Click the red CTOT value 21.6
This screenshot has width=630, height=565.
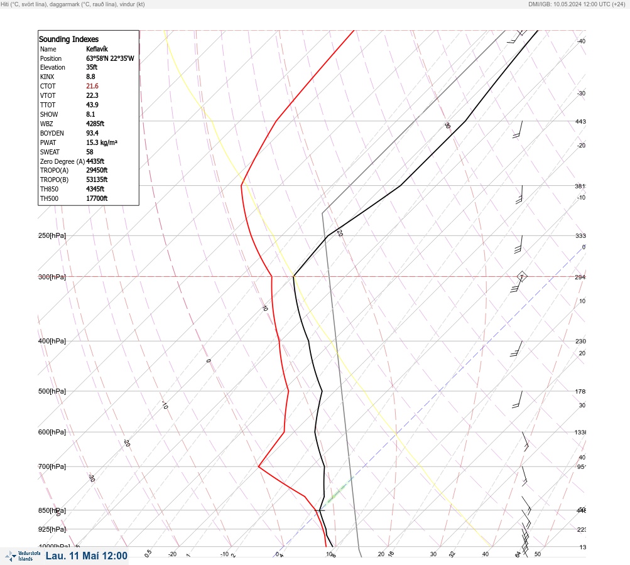coord(92,86)
